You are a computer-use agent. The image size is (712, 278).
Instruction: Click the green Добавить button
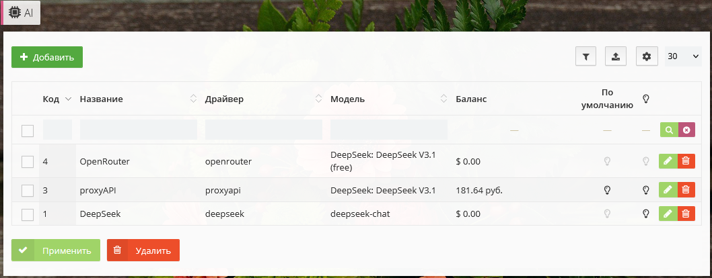[x=47, y=57]
